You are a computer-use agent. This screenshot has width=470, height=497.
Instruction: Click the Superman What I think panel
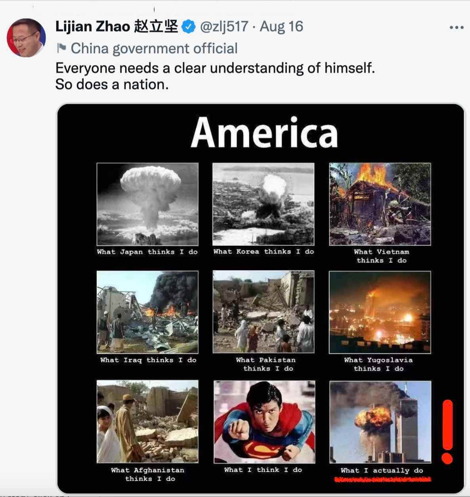coord(264,422)
